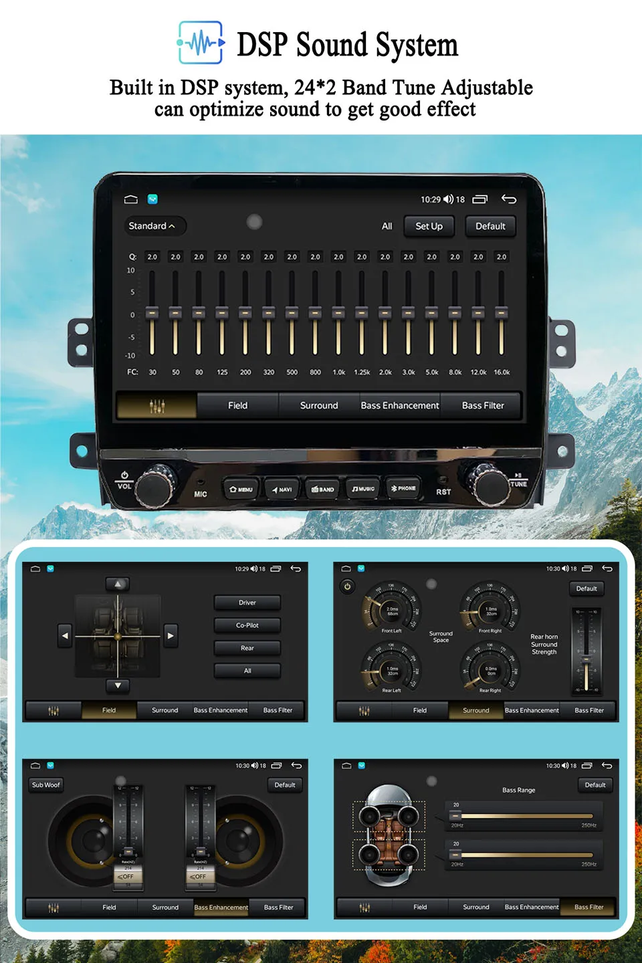Open the teal app icon beside home
Image resolution: width=642 pixels, height=963 pixels.
point(152,199)
